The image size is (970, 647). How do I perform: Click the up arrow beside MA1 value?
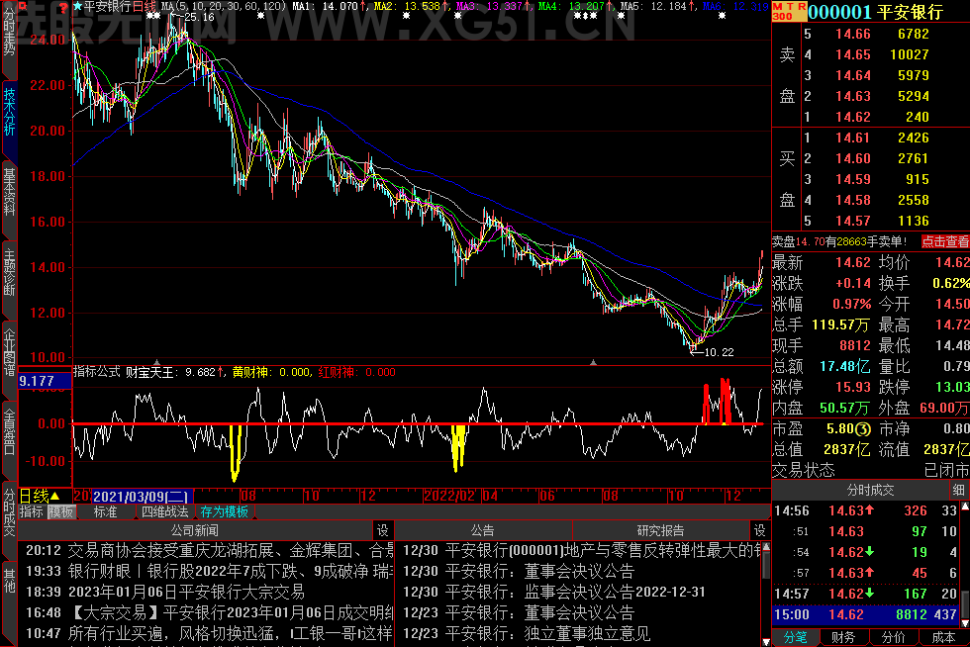tap(362, 6)
